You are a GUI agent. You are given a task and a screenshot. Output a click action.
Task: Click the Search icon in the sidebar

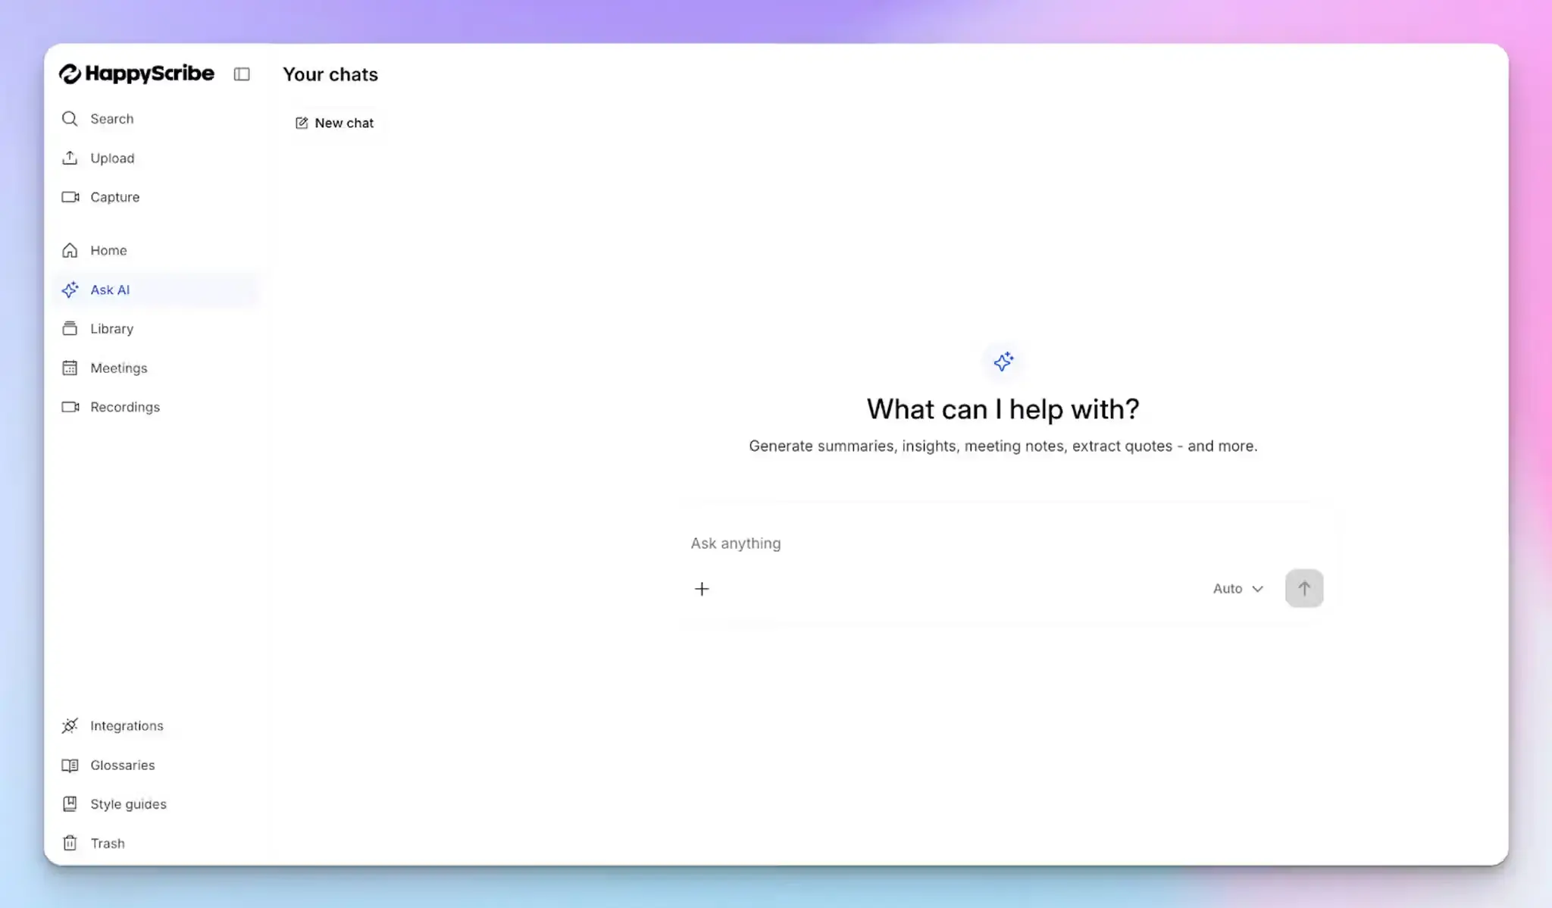click(69, 118)
